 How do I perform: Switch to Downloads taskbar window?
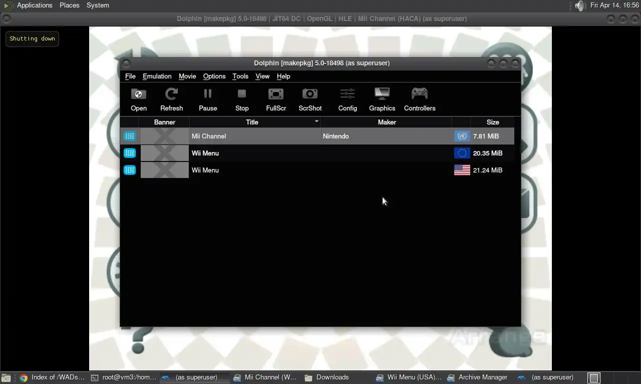[337, 377]
